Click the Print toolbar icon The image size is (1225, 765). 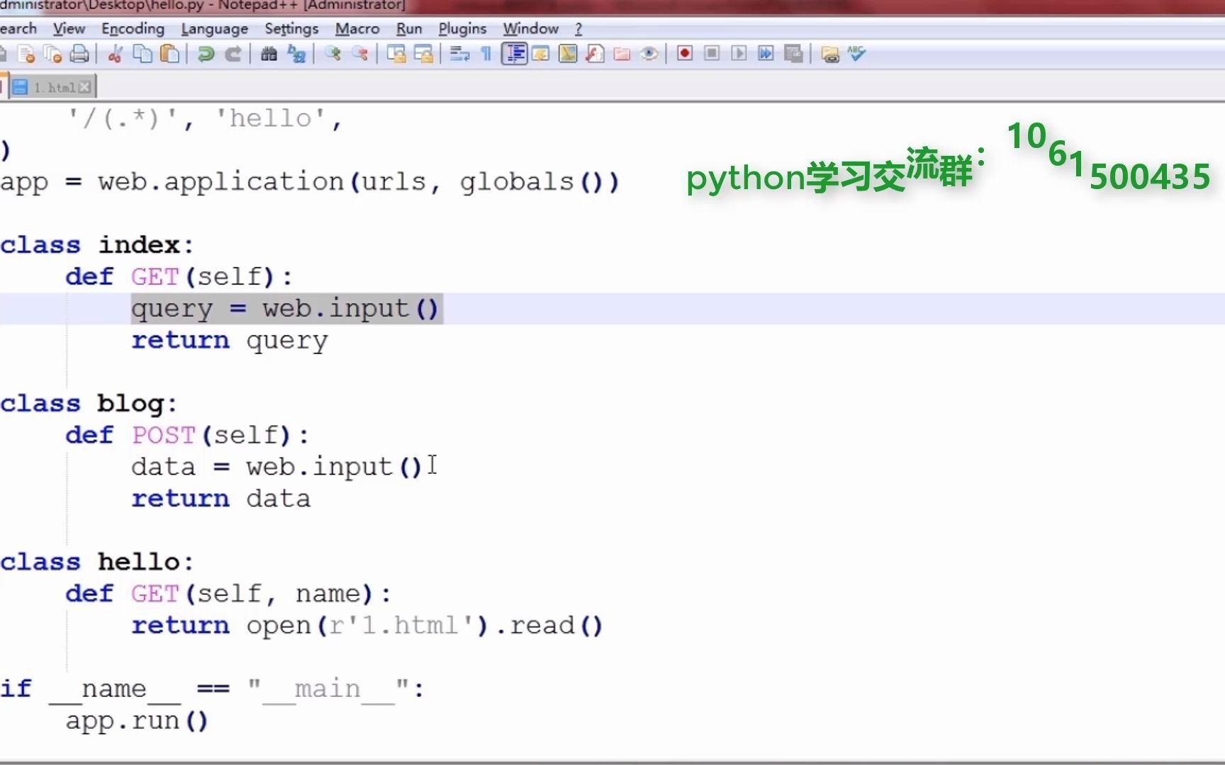click(78, 53)
